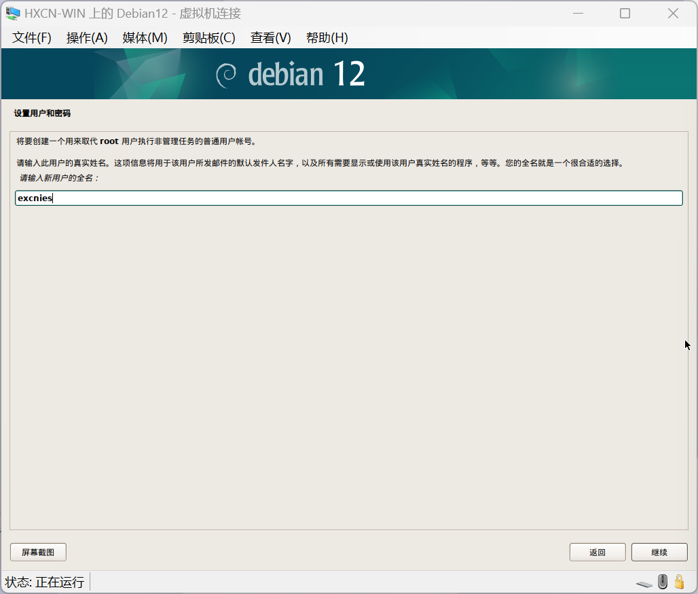Click the 返回 button

click(598, 552)
